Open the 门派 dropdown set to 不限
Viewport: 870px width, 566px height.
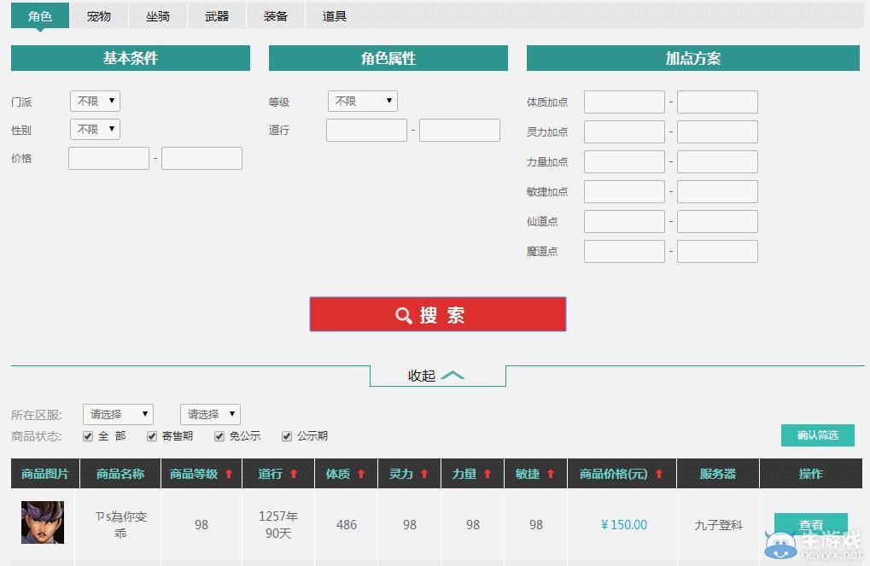tap(94, 101)
